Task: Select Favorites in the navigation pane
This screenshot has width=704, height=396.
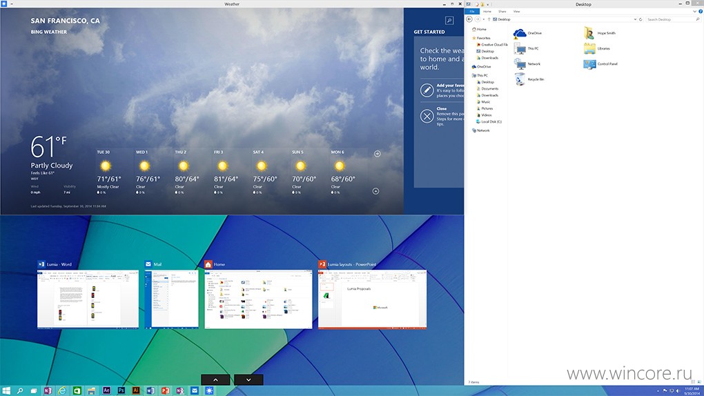Action: click(481, 38)
